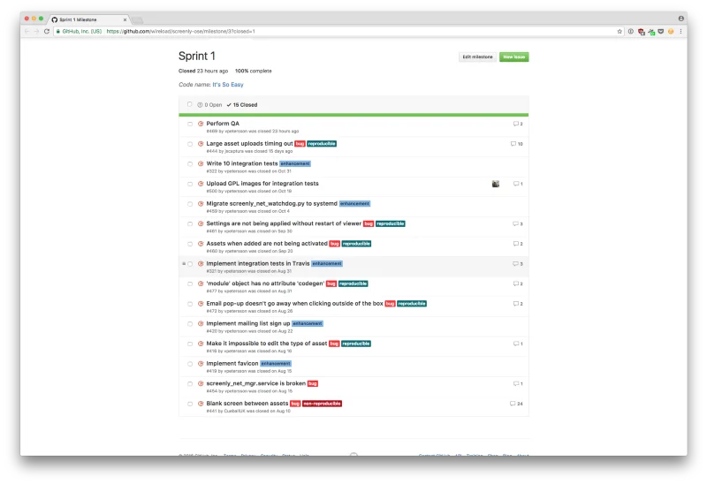Click comment icon for 'Implement integration tests in Travis'
This screenshot has height=484, width=707.
[517, 264]
